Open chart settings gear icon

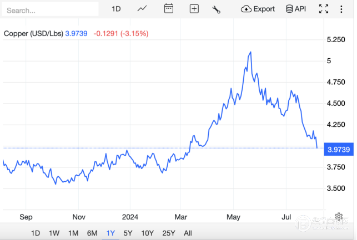[x=338, y=216]
